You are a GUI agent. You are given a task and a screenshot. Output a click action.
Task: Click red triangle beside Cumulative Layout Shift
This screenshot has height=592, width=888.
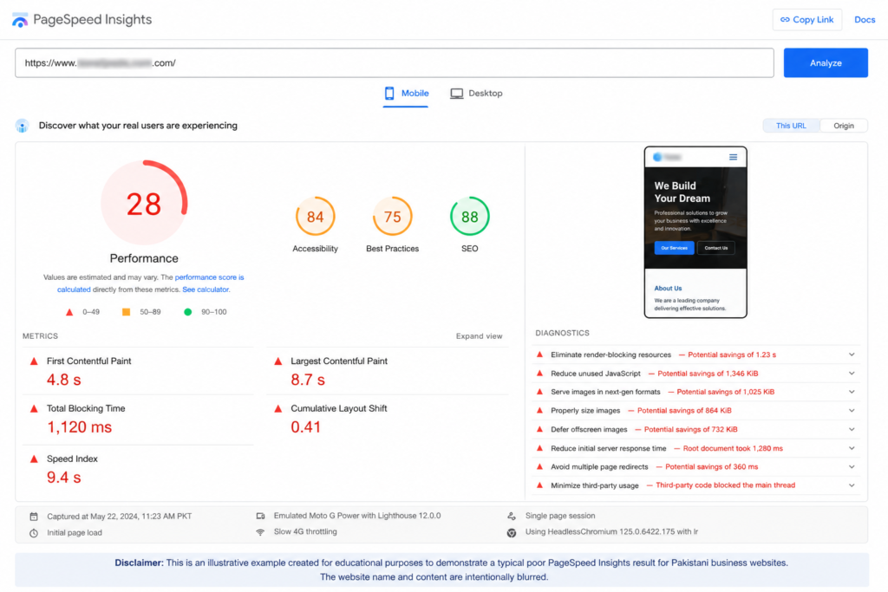click(x=278, y=408)
